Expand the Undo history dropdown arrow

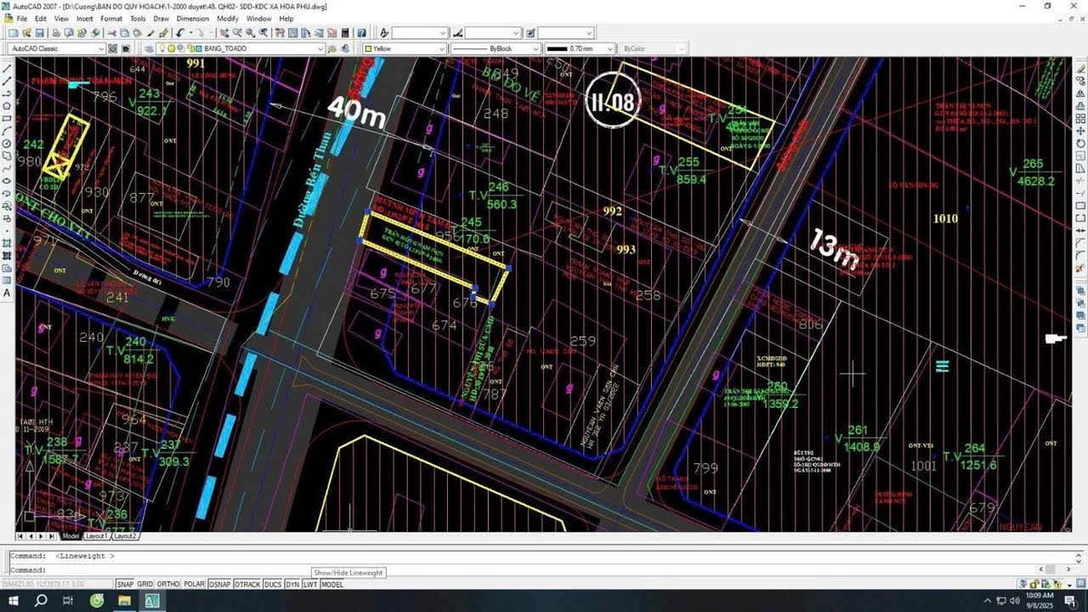[x=190, y=33]
